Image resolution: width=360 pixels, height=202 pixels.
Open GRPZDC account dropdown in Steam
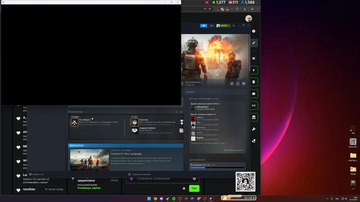[223, 26]
